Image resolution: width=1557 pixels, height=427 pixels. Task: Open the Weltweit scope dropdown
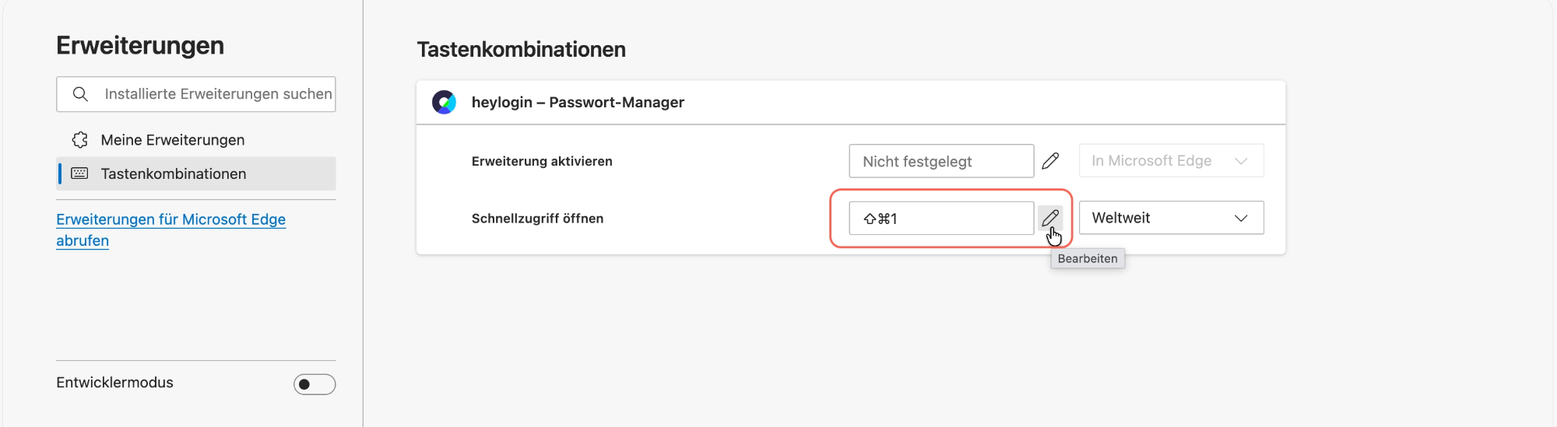[1171, 218]
